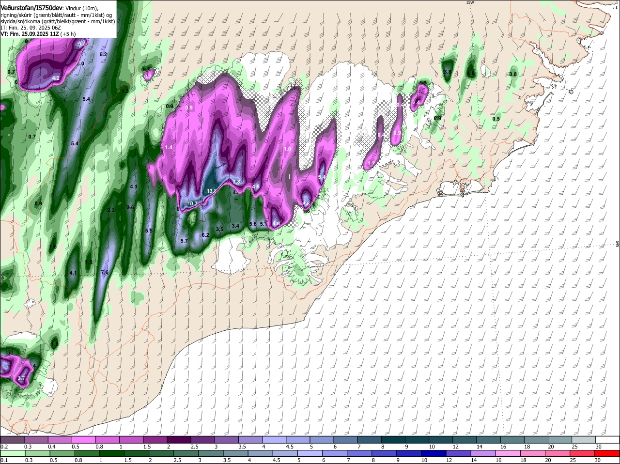
Task: Click the 5.5 value on the map
Action: click(x=149, y=231)
